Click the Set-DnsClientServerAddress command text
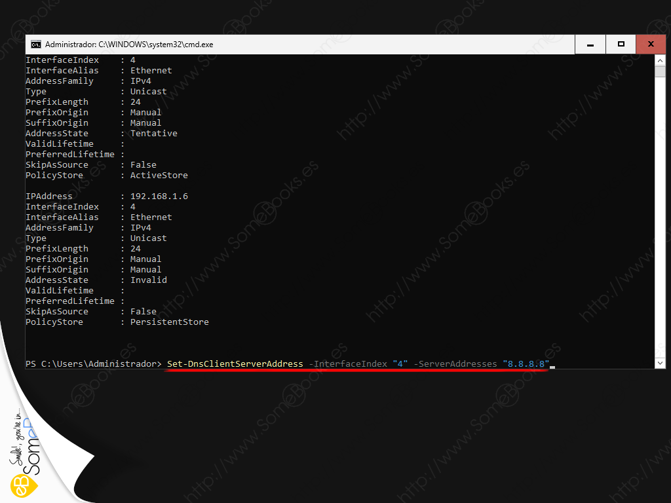The height and width of the screenshot is (503, 671). [x=235, y=363]
